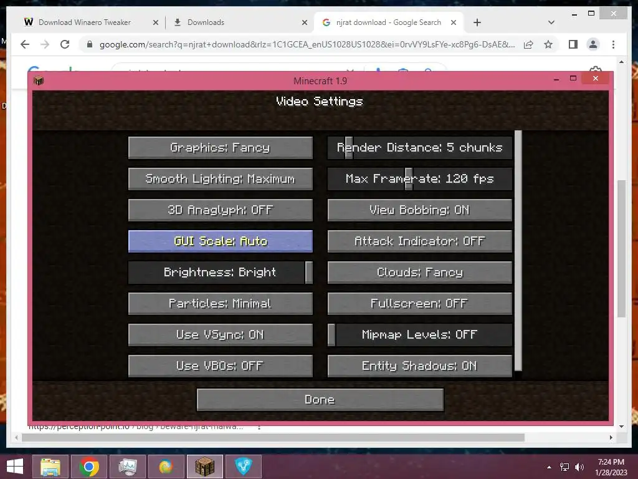Toggle Fullscreen: OFF

(x=419, y=304)
